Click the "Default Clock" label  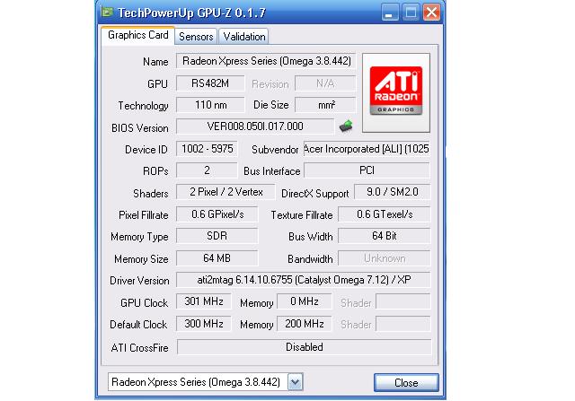point(138,325)
